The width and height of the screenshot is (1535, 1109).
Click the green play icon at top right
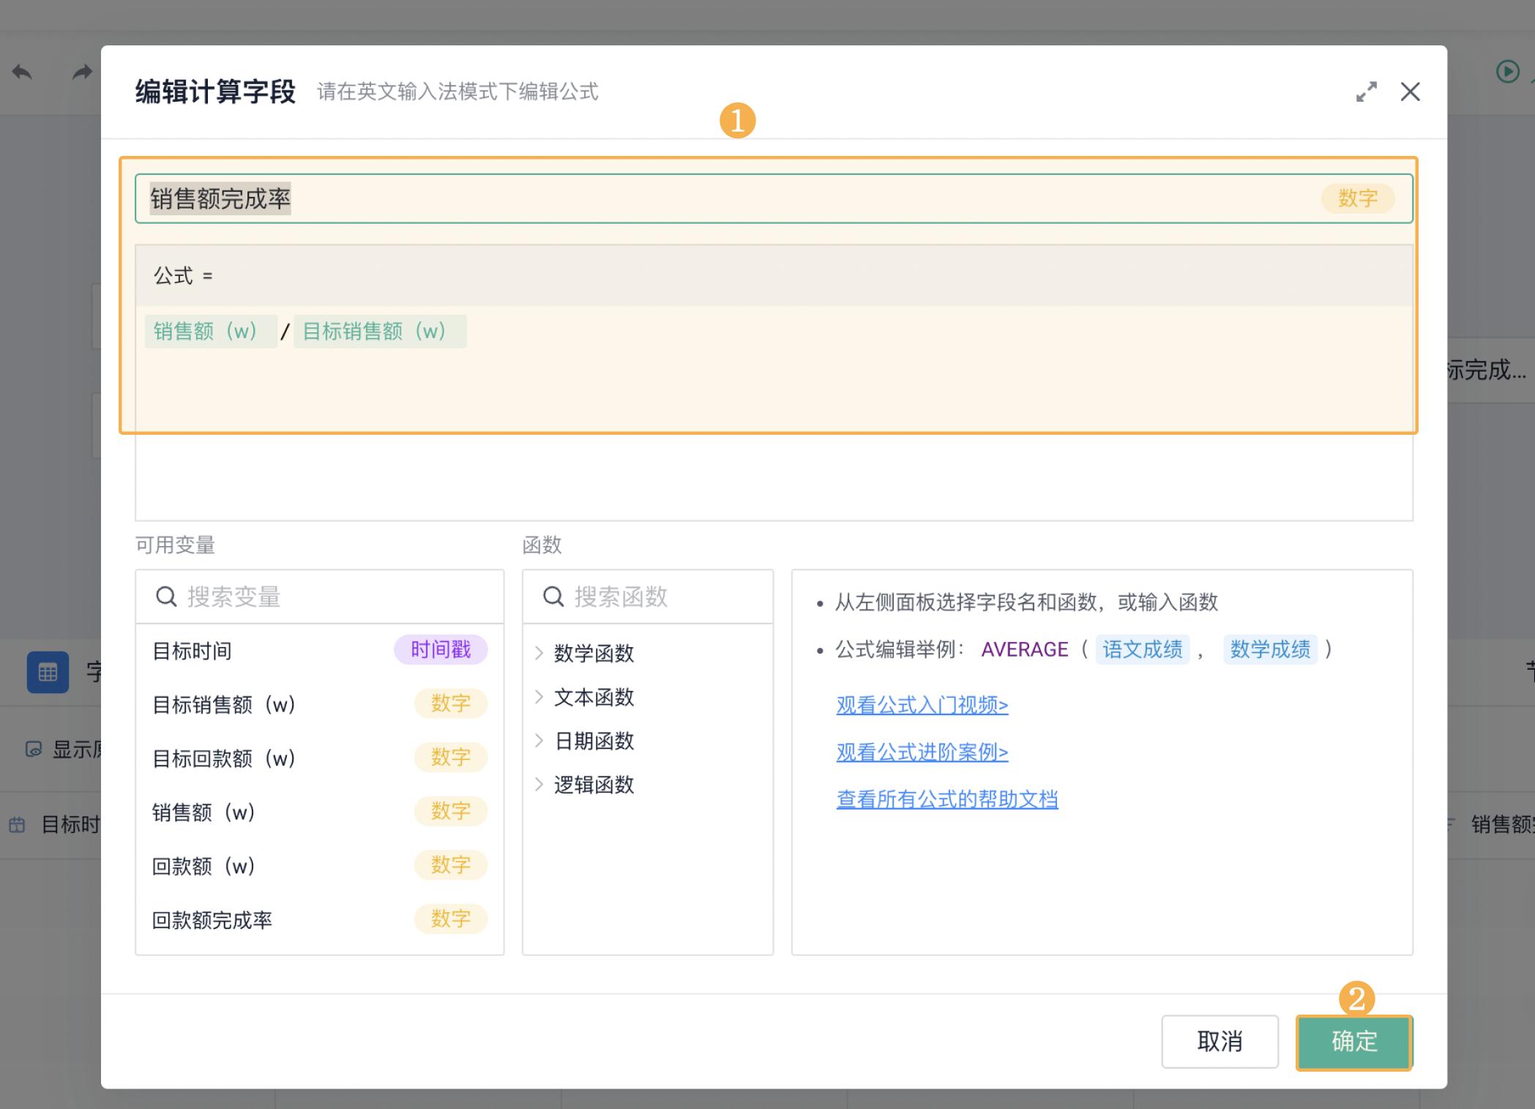point(1507,71)
